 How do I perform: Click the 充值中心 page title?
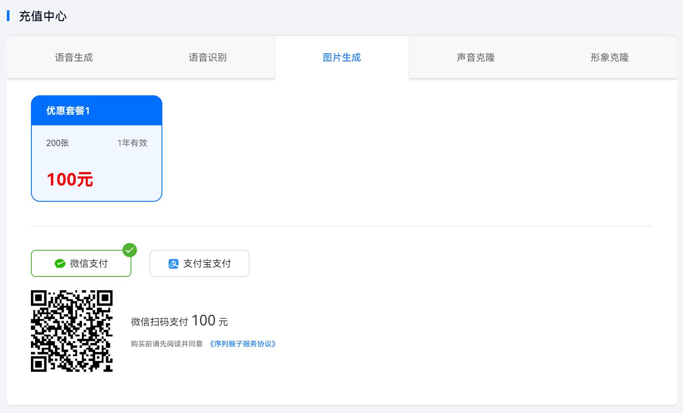point(43,16)
